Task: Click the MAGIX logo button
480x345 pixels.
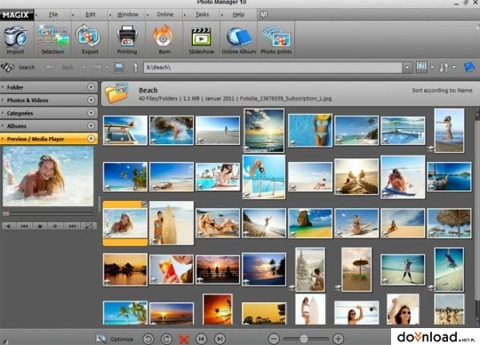Action: pyautogui.click(x=16, y=15)
